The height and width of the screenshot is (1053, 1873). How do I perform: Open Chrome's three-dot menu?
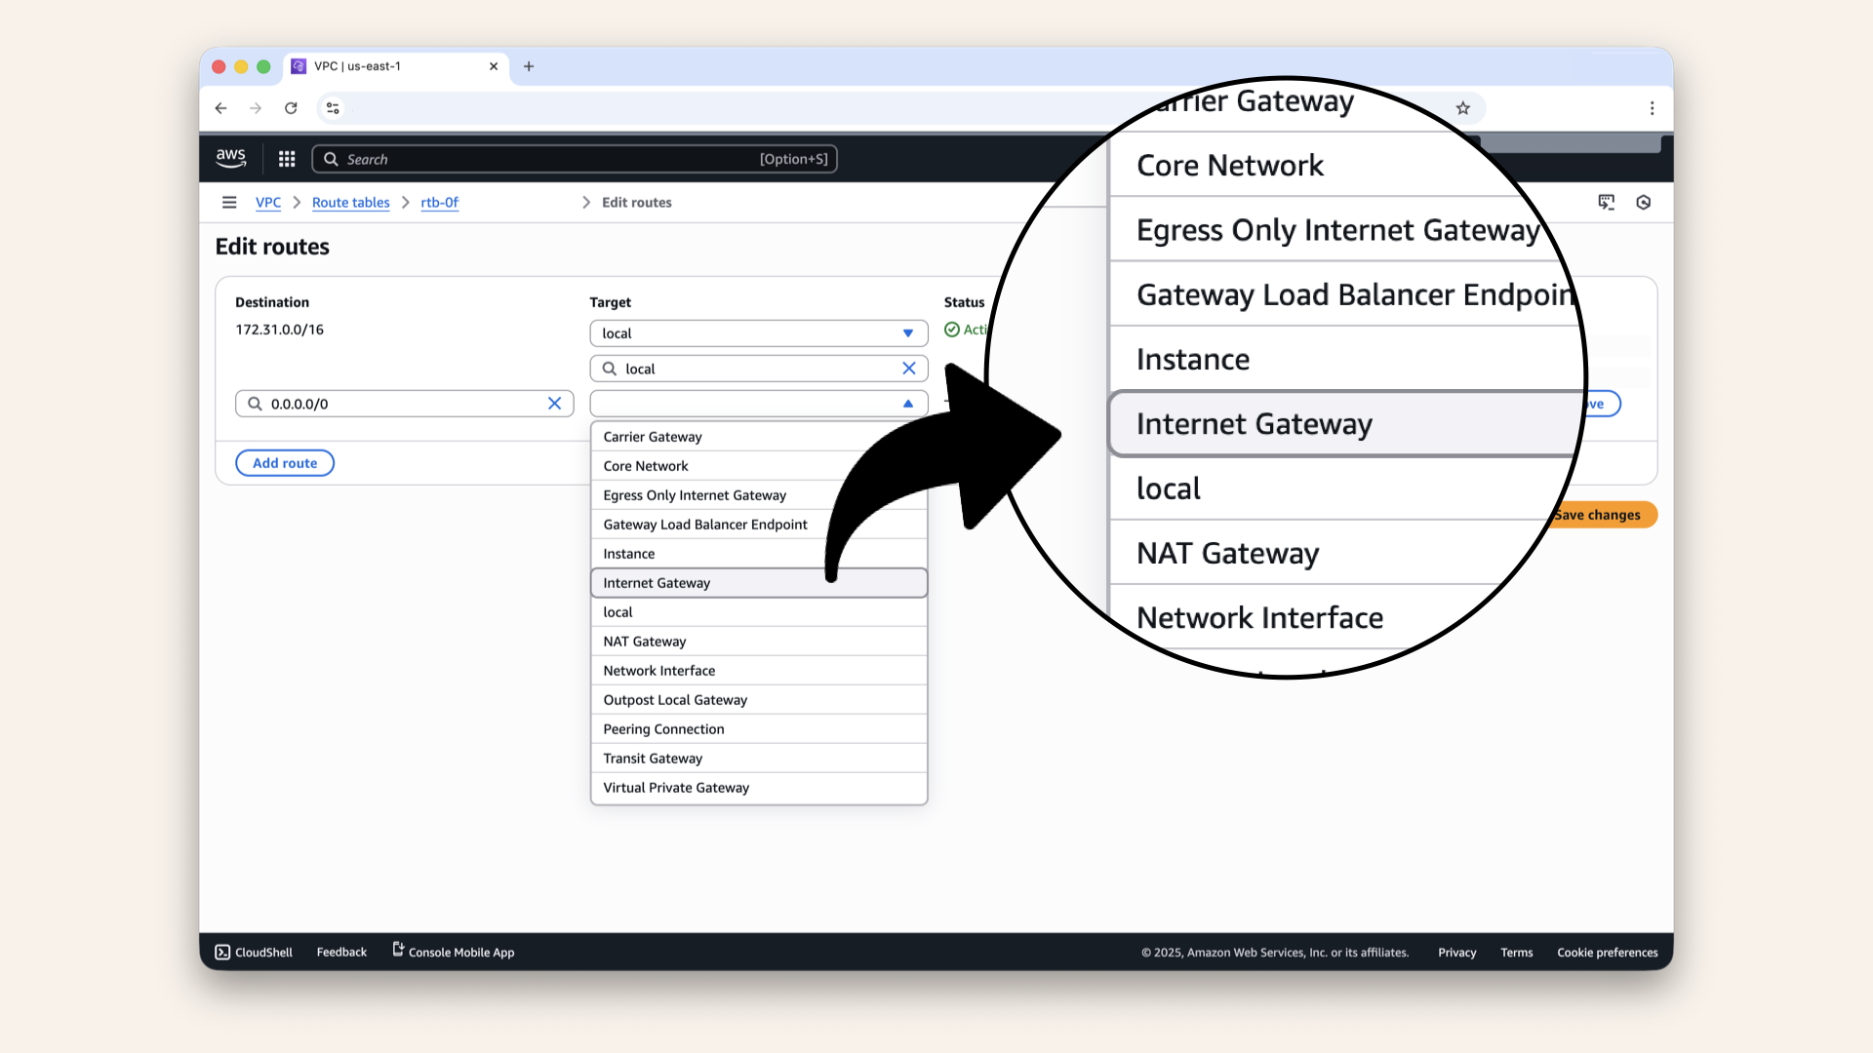1653,108
